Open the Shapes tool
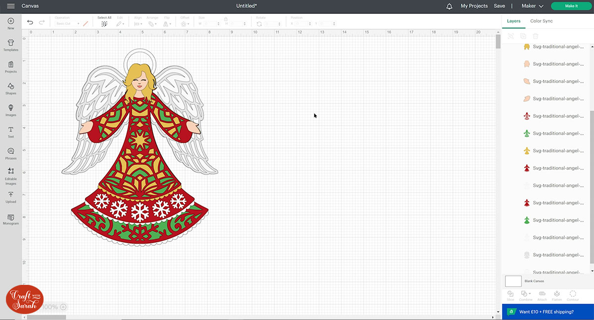 coord(11,89)
